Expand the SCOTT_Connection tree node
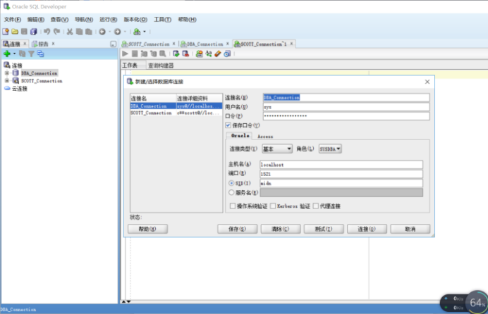This screenshot has width=488, height=314. [7, 81]
